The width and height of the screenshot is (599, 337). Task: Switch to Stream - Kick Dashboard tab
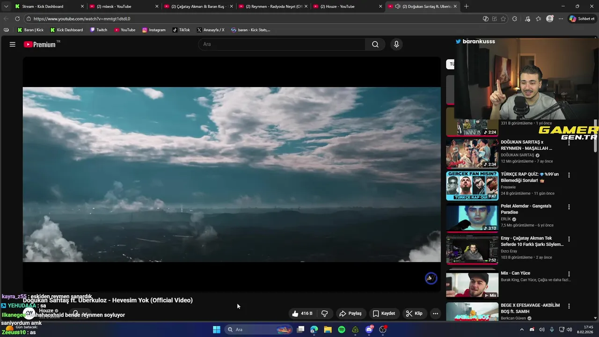click(43, 7)
